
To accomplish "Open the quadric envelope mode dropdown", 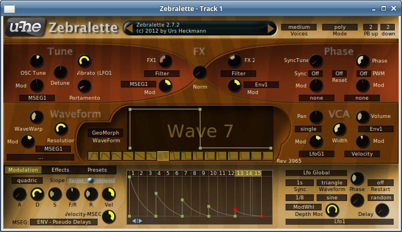I will coord(27,181).
